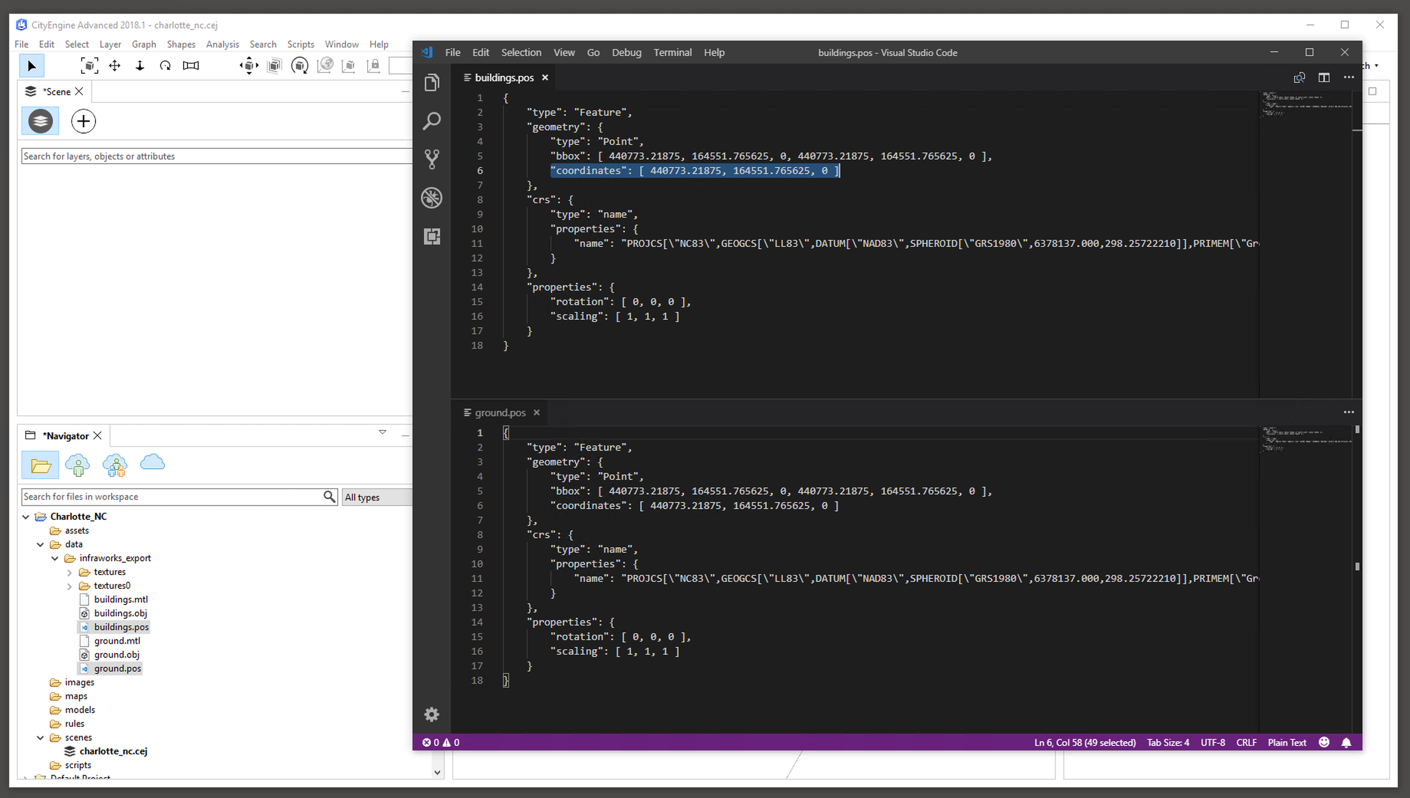Click the CityEngine rotate tool icon
This screenshot has width=1410, height=798.
point(165,66)
